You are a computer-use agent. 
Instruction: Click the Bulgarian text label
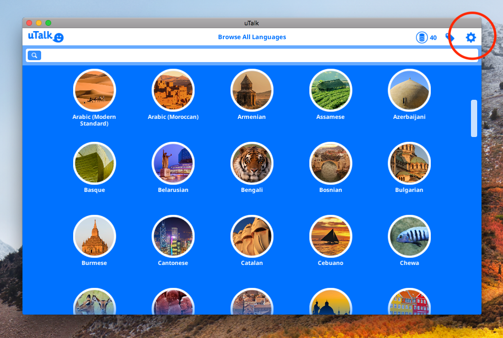coord(409,190)
